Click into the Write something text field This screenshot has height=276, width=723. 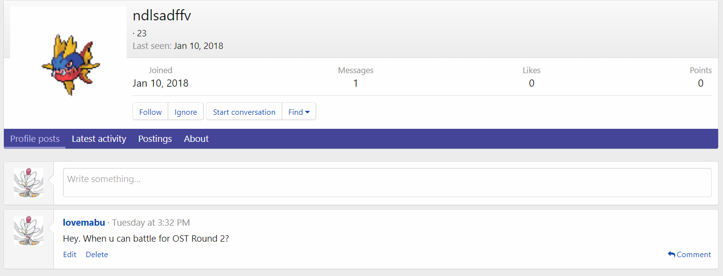tap(387, 183)
